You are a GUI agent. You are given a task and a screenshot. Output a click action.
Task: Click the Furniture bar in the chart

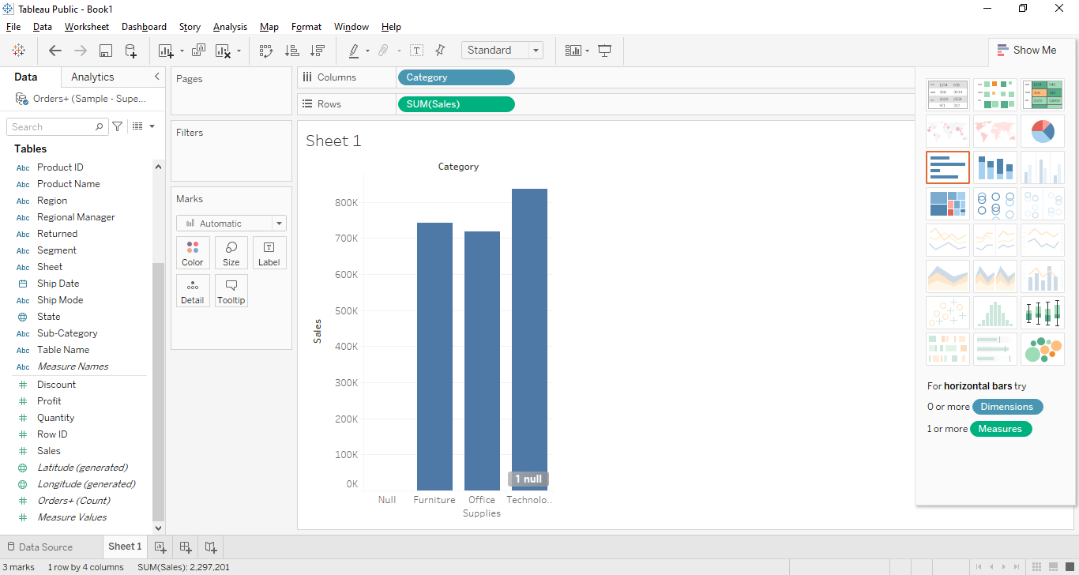[x=434, y=356]
